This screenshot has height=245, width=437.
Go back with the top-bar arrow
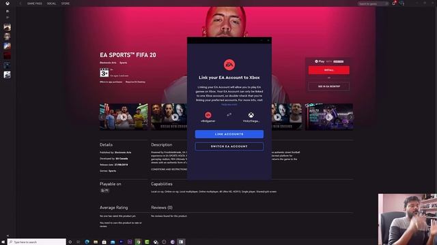[x=20, y=3]
